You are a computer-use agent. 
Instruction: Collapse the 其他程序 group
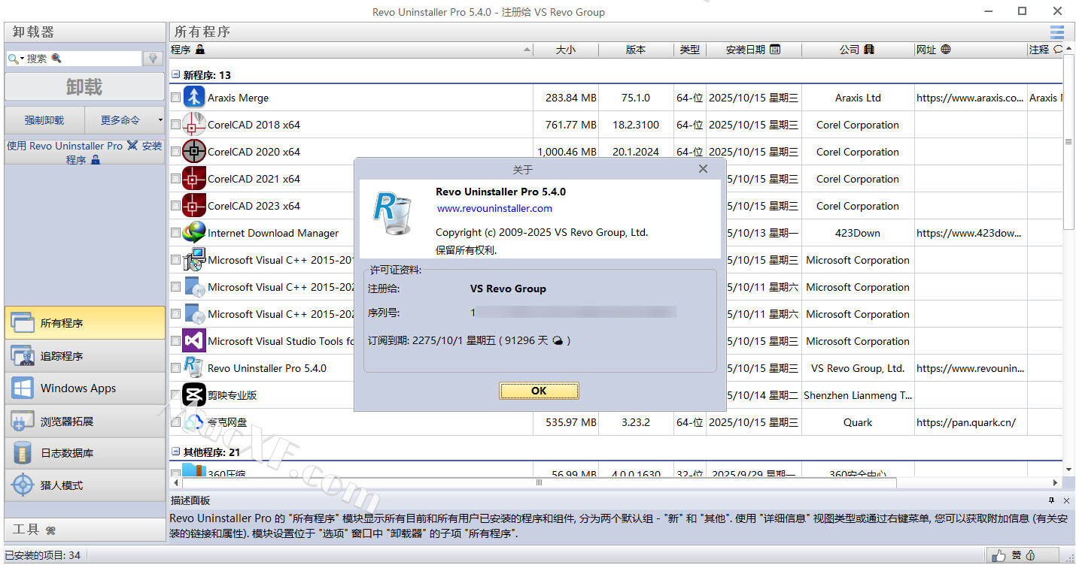coord(175,452)
